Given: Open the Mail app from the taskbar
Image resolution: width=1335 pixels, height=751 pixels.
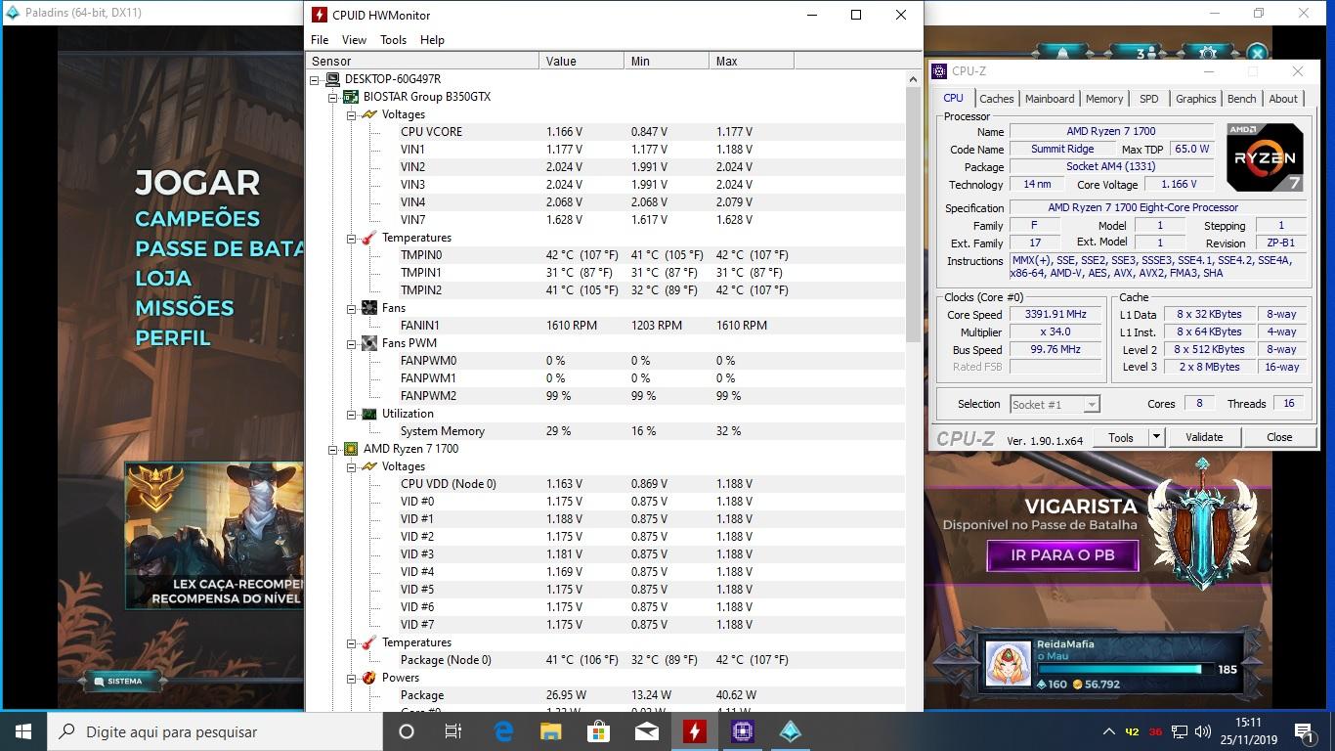Looking at the screenshot, I should [646, 731].
